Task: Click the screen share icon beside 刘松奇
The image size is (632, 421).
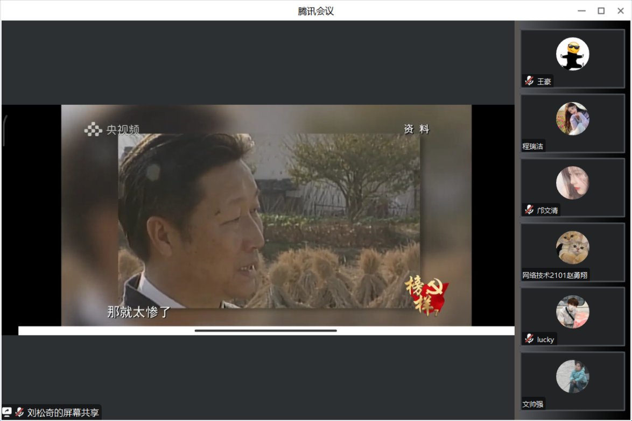Action: tap(7, 412)
